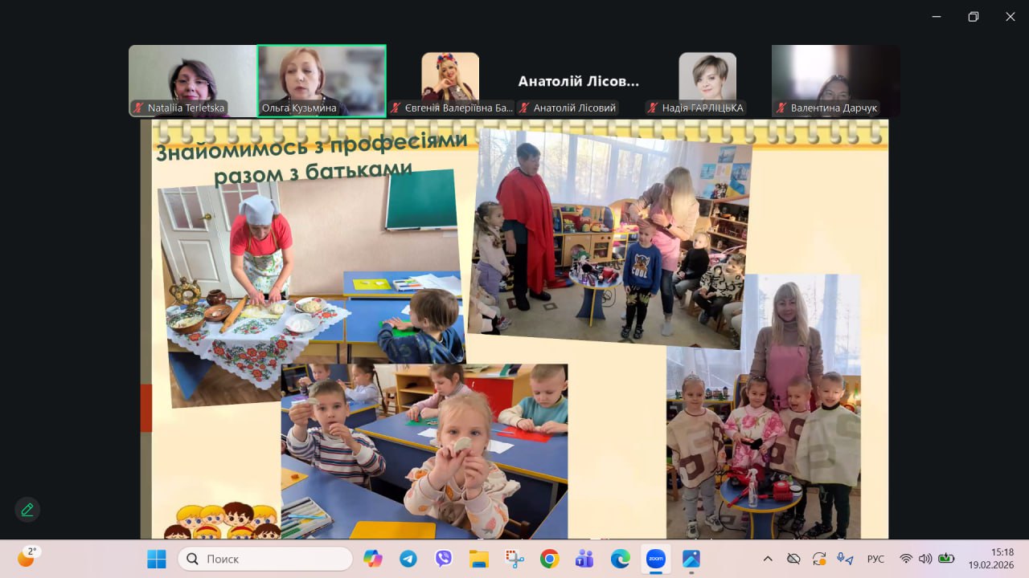
Task: Click the green annotation pencil icon
Action: 27,509
